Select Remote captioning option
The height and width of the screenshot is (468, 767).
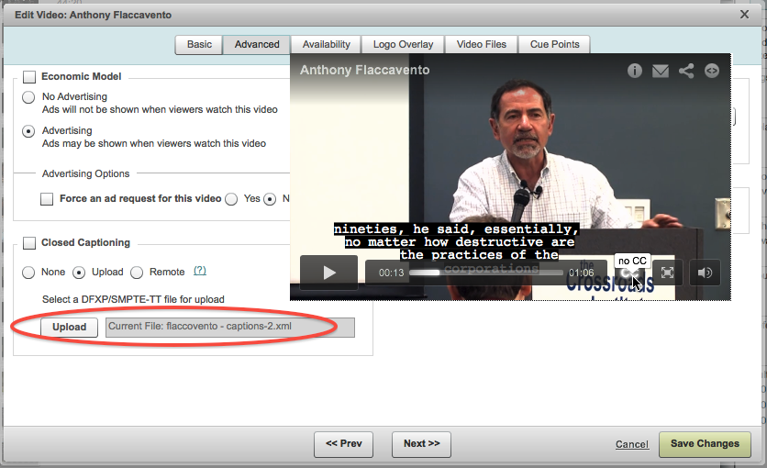137,273
